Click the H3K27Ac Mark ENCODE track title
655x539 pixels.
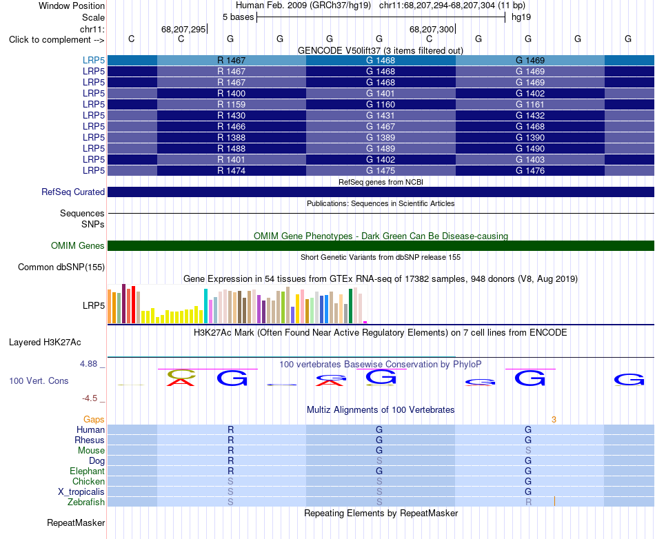tap(381, 333)
